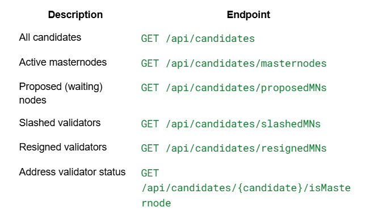Select the Active masternodes description cell
This screenshot has width=365, height=211.
63,62
